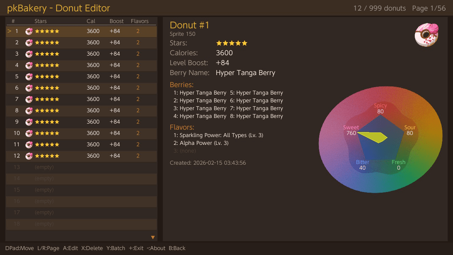
Task: Click berry slot 1: Hyper Tanga Berry
Action: tap(200, 93)
